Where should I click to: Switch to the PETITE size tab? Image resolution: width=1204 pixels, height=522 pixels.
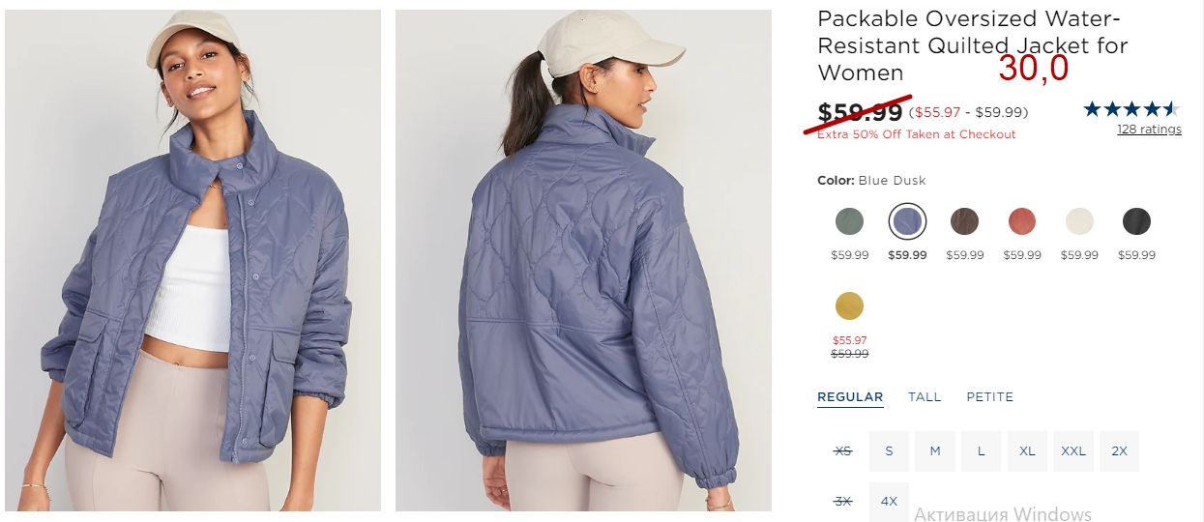click(x=990, y=397)
